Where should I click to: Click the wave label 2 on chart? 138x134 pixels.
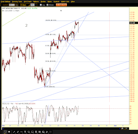tap(26, 25)
